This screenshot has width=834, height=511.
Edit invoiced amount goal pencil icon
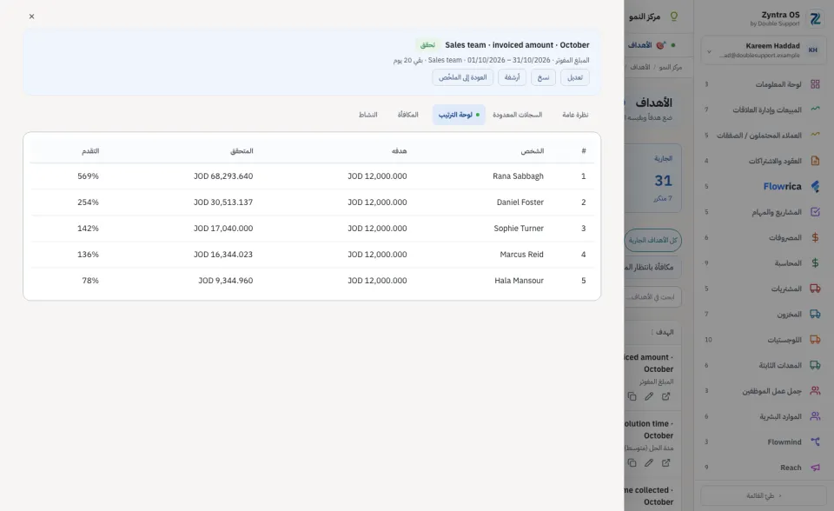coord(649,396)
